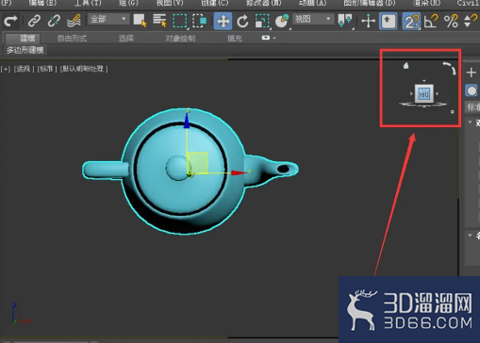Select the Unlink Selection tool

tap(54, 21)
